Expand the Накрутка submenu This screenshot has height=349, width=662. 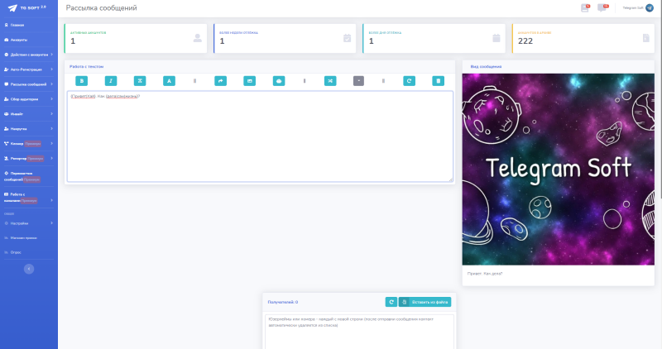tap(29, 129)
